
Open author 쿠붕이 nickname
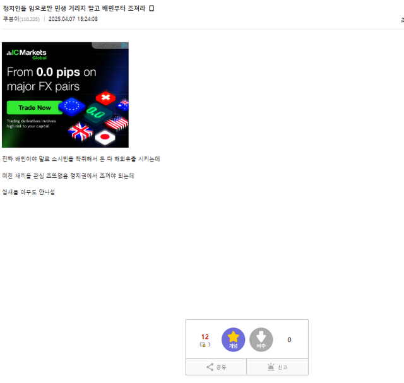click(10, 19)
